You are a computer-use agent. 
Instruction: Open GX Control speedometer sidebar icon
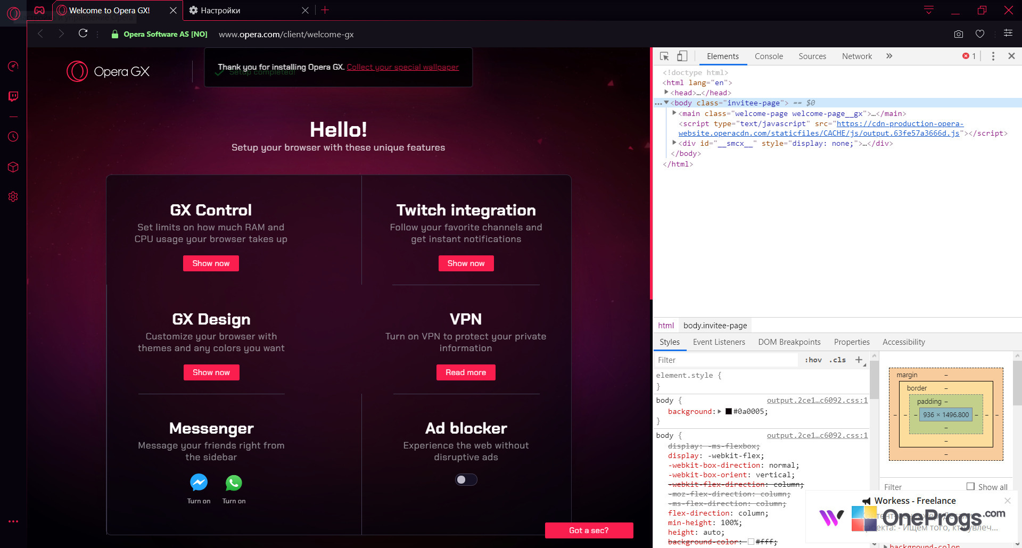(13, 66)
